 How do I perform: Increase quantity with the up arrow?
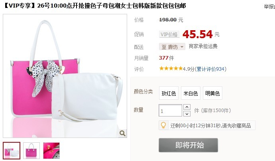(187, 107)
